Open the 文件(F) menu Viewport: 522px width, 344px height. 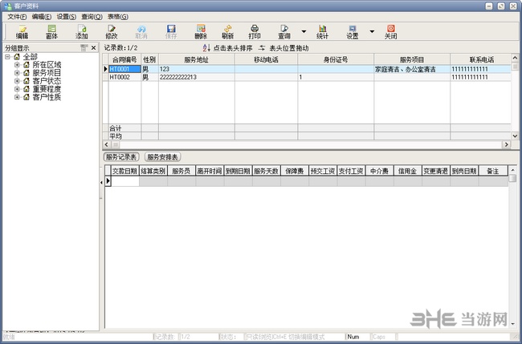(17, 16)
